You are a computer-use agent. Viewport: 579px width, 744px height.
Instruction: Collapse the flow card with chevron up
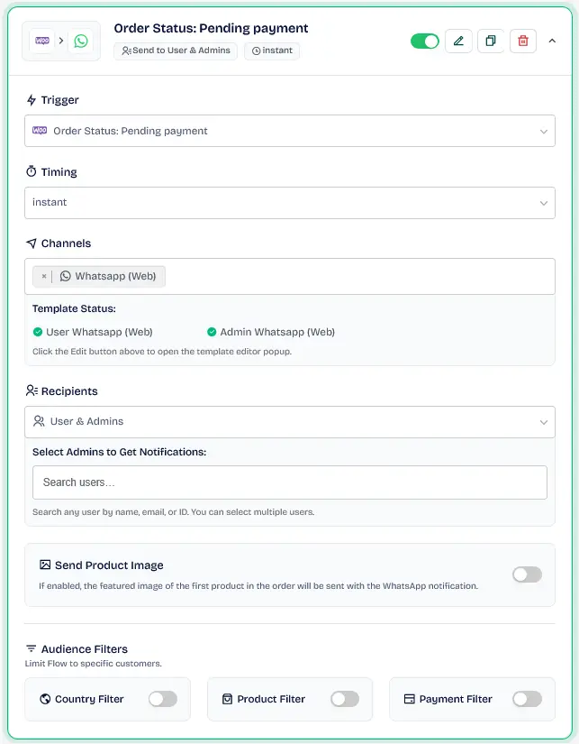coord(552,41)
